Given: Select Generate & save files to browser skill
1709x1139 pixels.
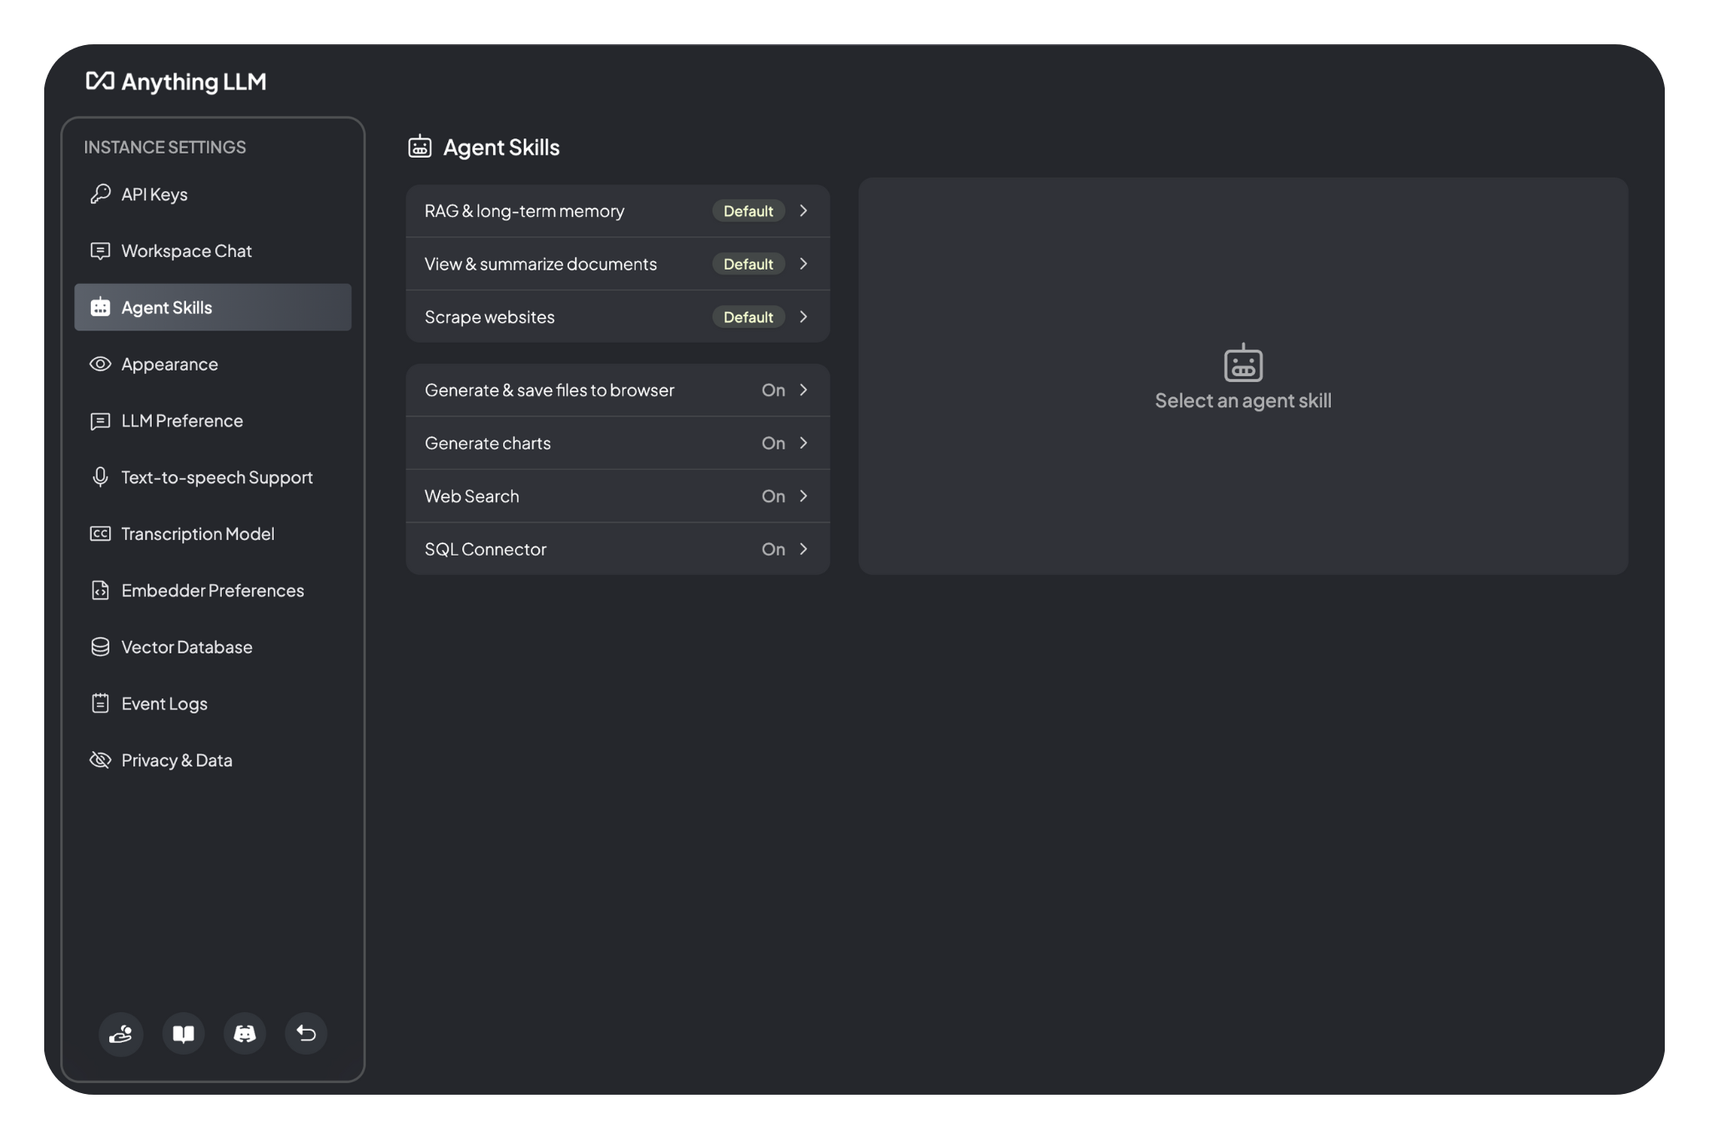Looking at the screenshot, I should coord(618,390).
